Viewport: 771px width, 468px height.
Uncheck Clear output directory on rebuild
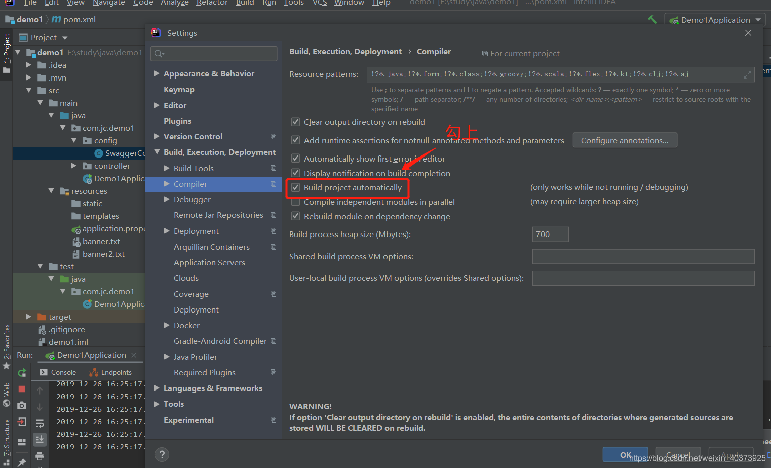pos(296,122)
